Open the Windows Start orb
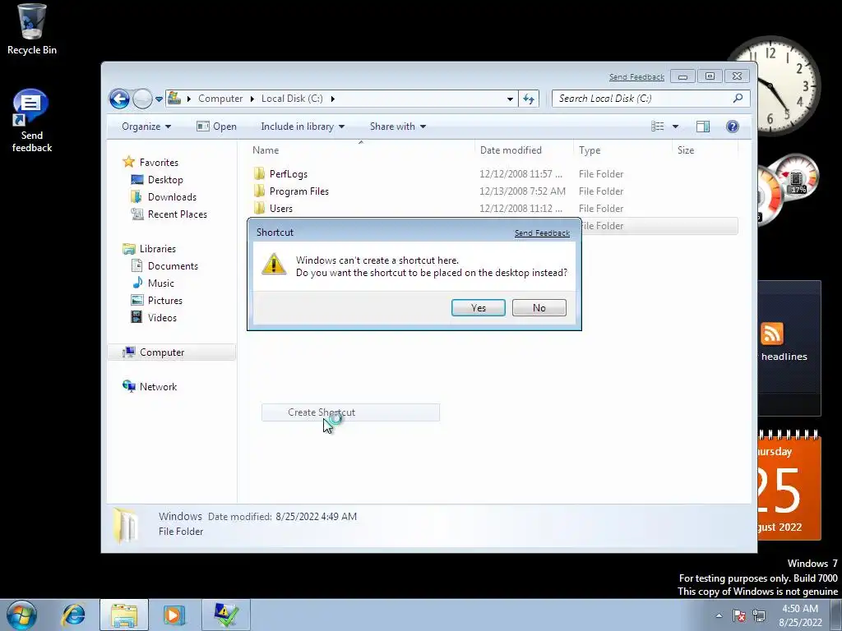842x631 pixels. [x=22, y=615]
